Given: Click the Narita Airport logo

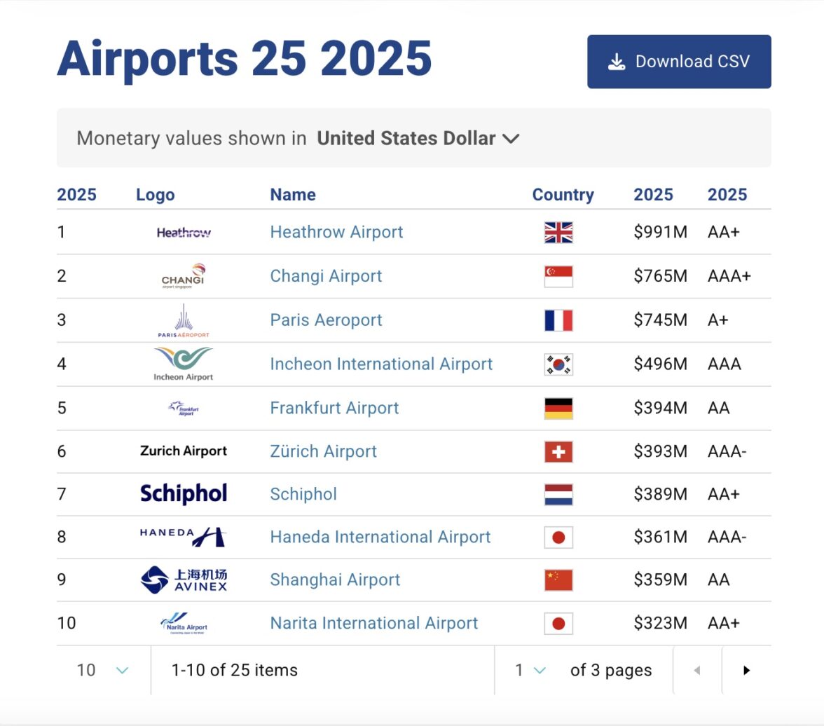Looking at the screenshot, I should click(184, 623).
